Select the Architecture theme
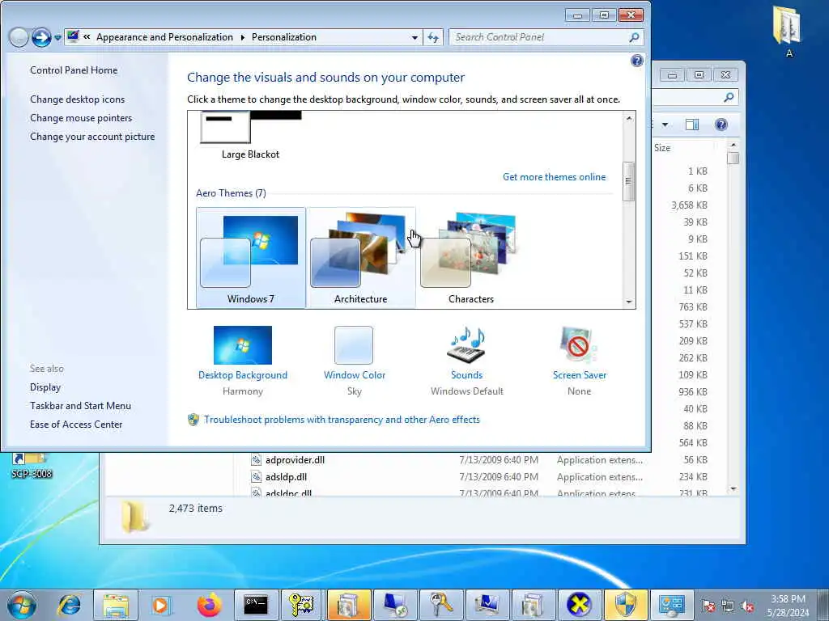829x621 pixels. (x=360, y=258)
